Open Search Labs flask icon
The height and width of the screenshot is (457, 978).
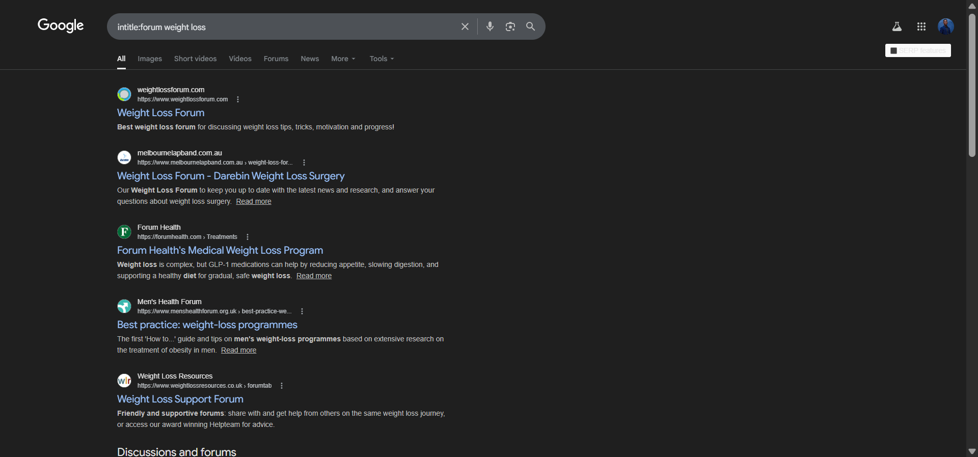[897, 26]
